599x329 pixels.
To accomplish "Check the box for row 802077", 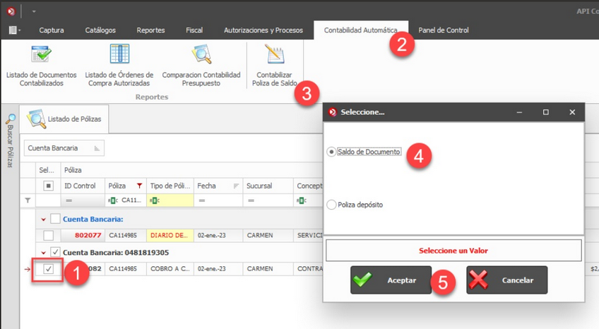I will pyautogui.click(x=48, y=236).
